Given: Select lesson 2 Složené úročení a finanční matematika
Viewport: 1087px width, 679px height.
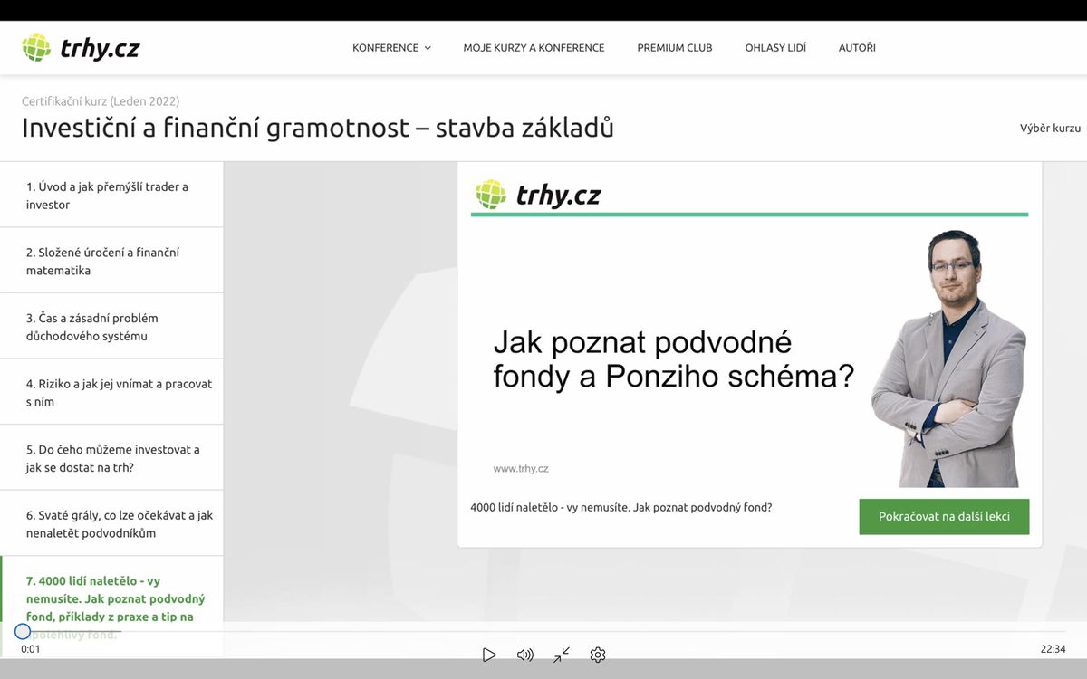Looking at the screenshot, I should [111, 261].
